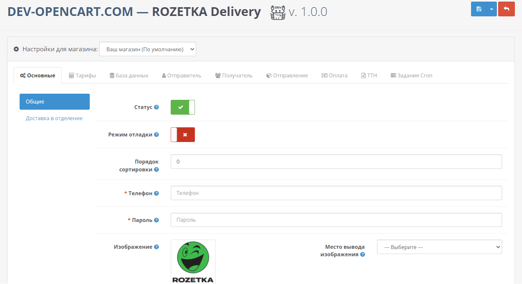Click the Изображение field label
The width and height of the screenshot is (522, 284).
[133, 247]
